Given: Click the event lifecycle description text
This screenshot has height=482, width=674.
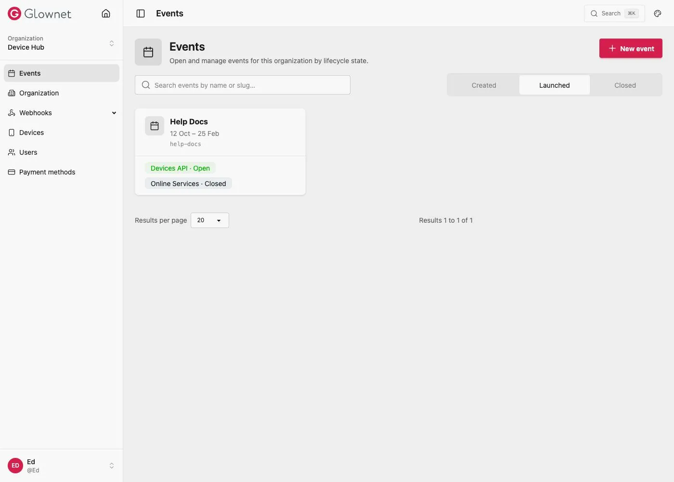Looking at the screenshot, I should pyautogui.click(x=269, y=61).
